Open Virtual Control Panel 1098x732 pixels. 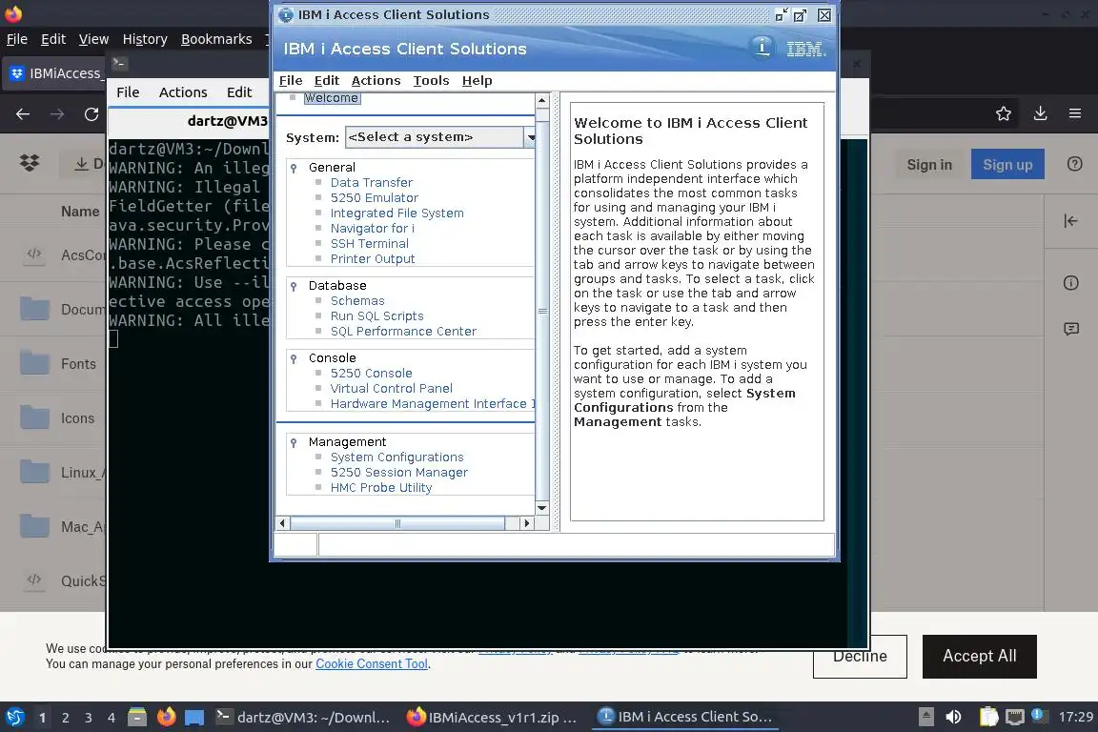[392, 389]
